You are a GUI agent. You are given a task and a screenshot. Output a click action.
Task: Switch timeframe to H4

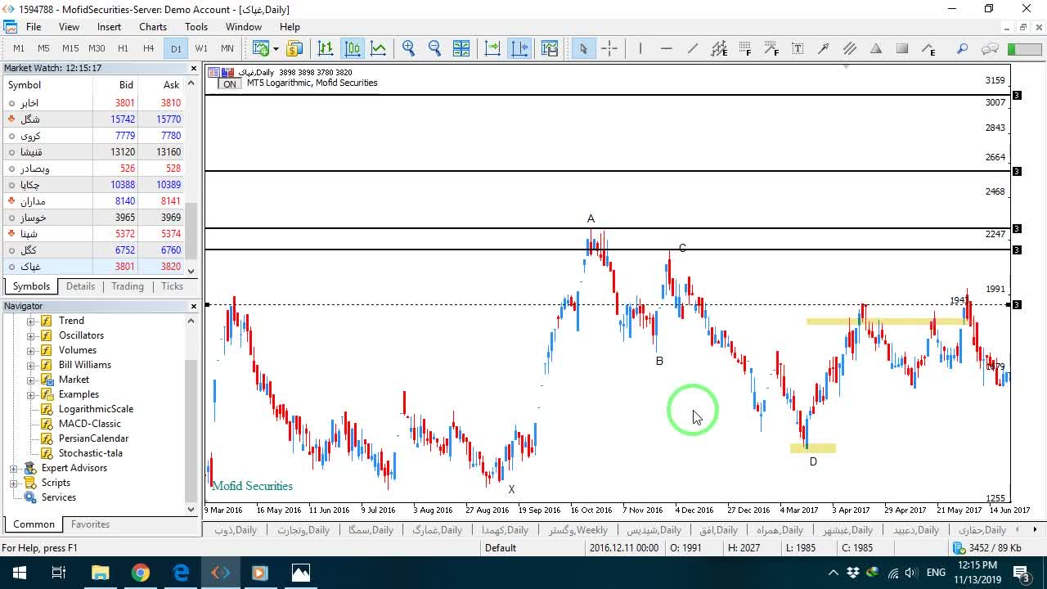click(x=149, y=48)
